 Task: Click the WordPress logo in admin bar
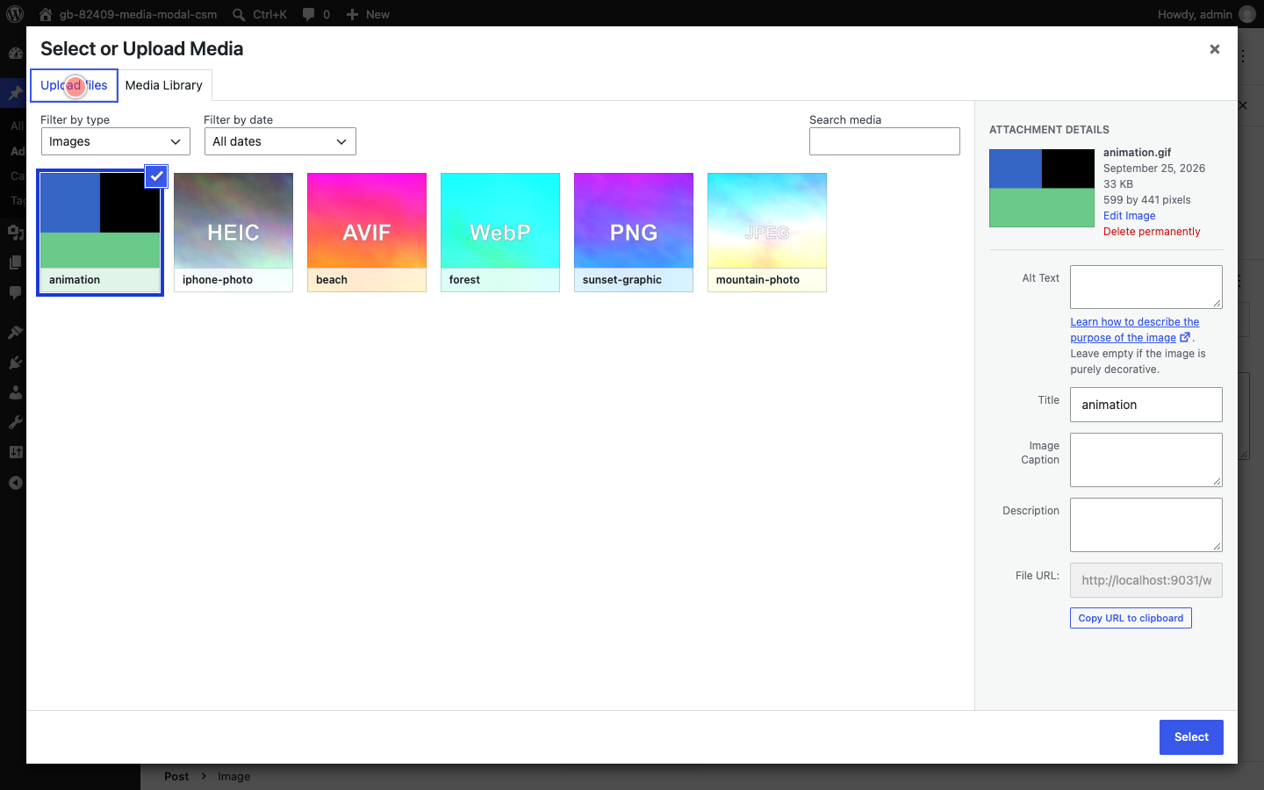[x=15, y=14]
